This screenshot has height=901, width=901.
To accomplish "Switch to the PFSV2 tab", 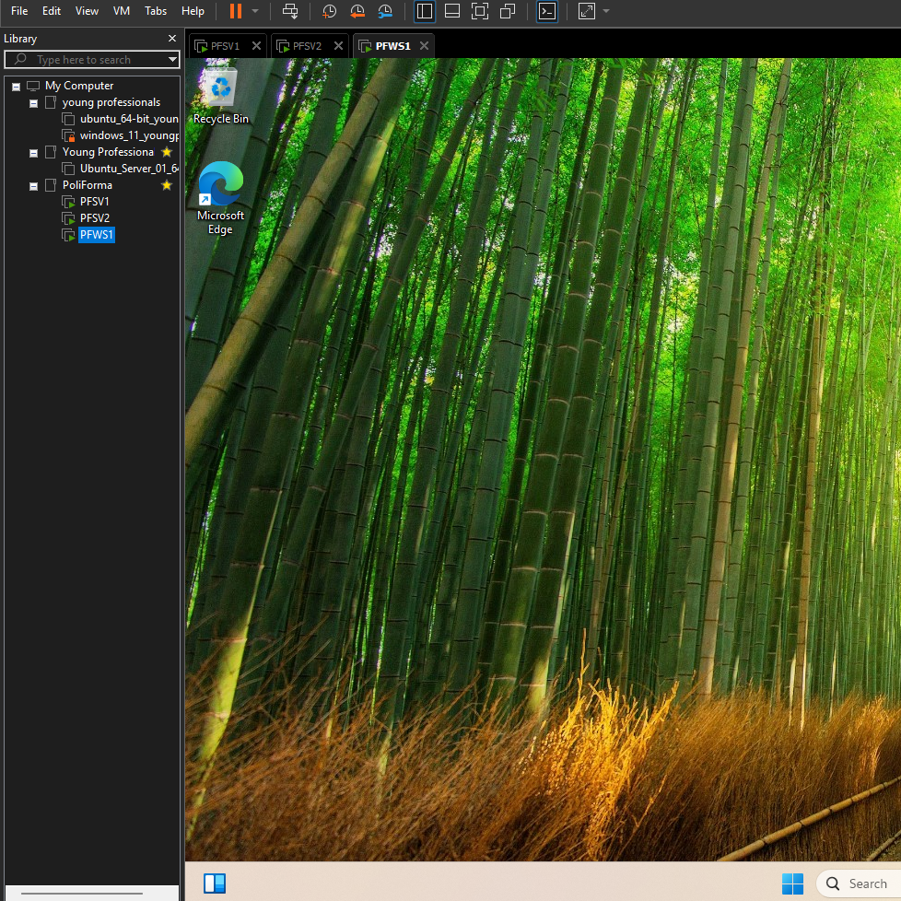I will pos(307,46).
